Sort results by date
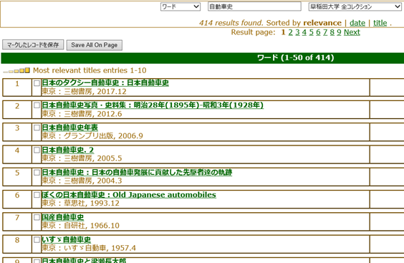The height and width of the screenshot is (263, 404). [357, 23]
